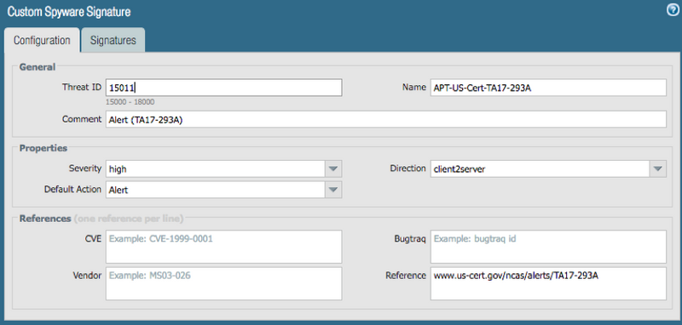Select the Configuration tab
Image resolution: width=682 pixels, height=325 pixels.
click(x=42, y=40)
